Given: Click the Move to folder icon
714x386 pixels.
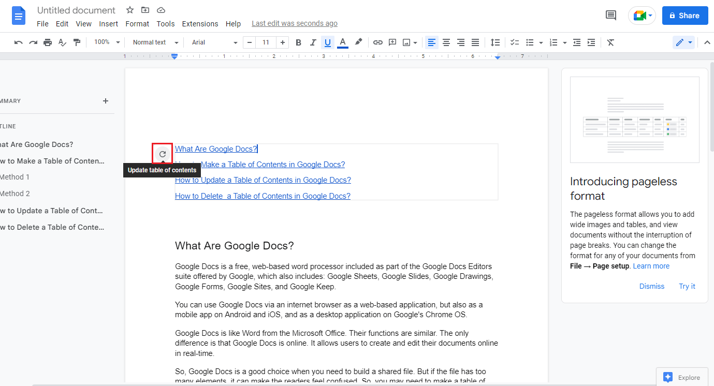Looking at the screenshot, I should pos(145,10).
